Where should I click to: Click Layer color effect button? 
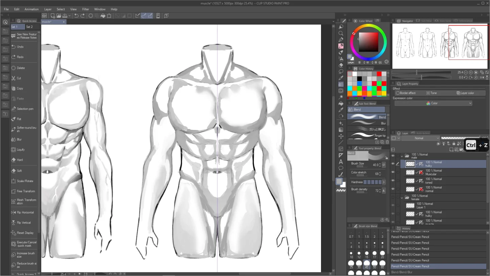(x=465, y=93)
